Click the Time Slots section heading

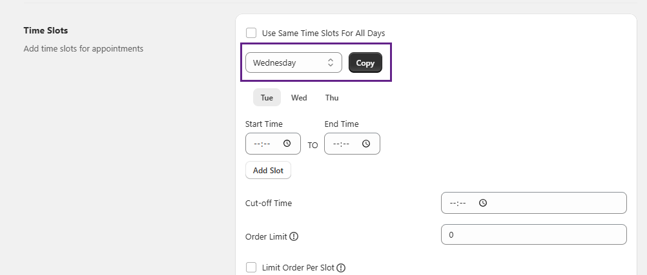tap(45, 30)
